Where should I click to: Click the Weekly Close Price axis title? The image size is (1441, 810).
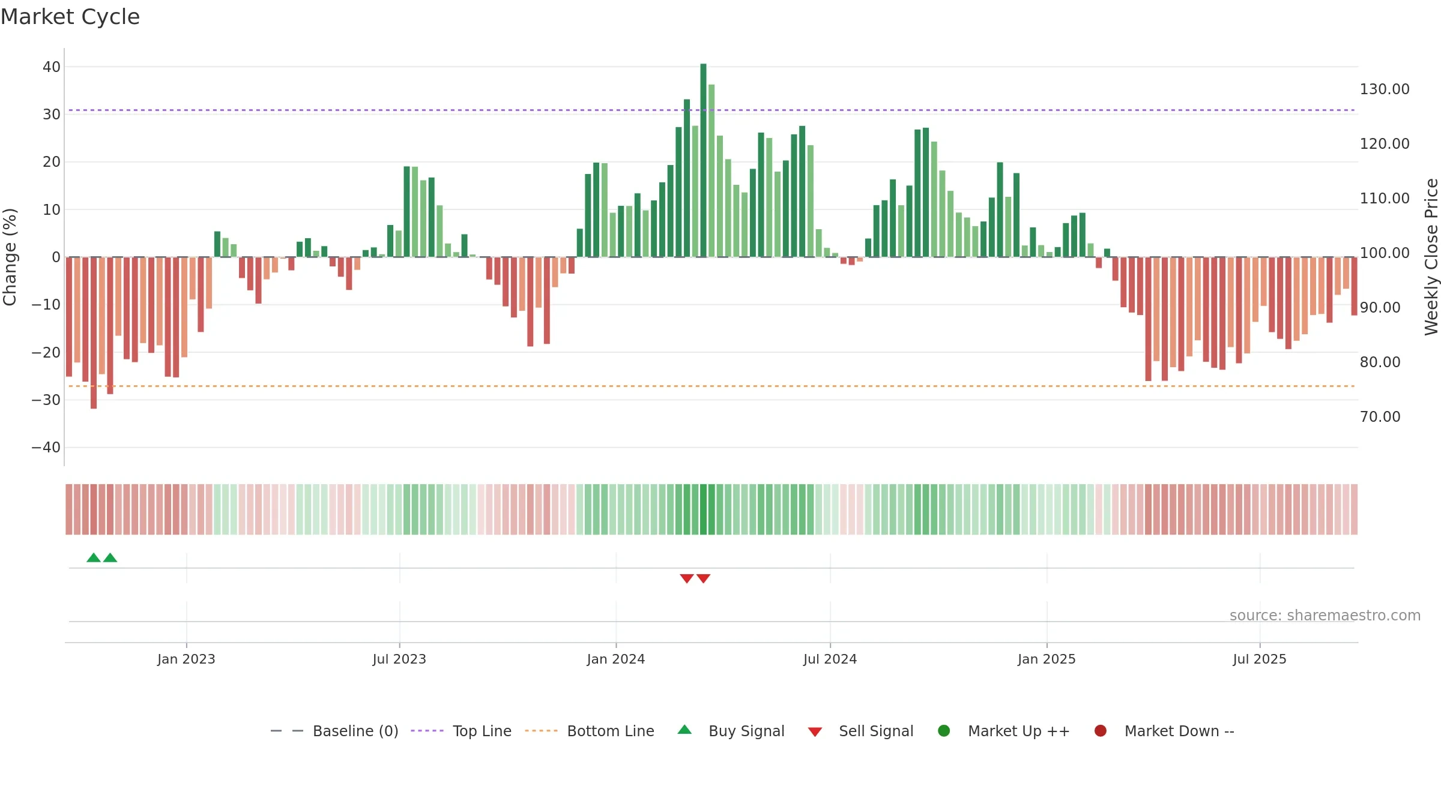[x=1431, y=257]
